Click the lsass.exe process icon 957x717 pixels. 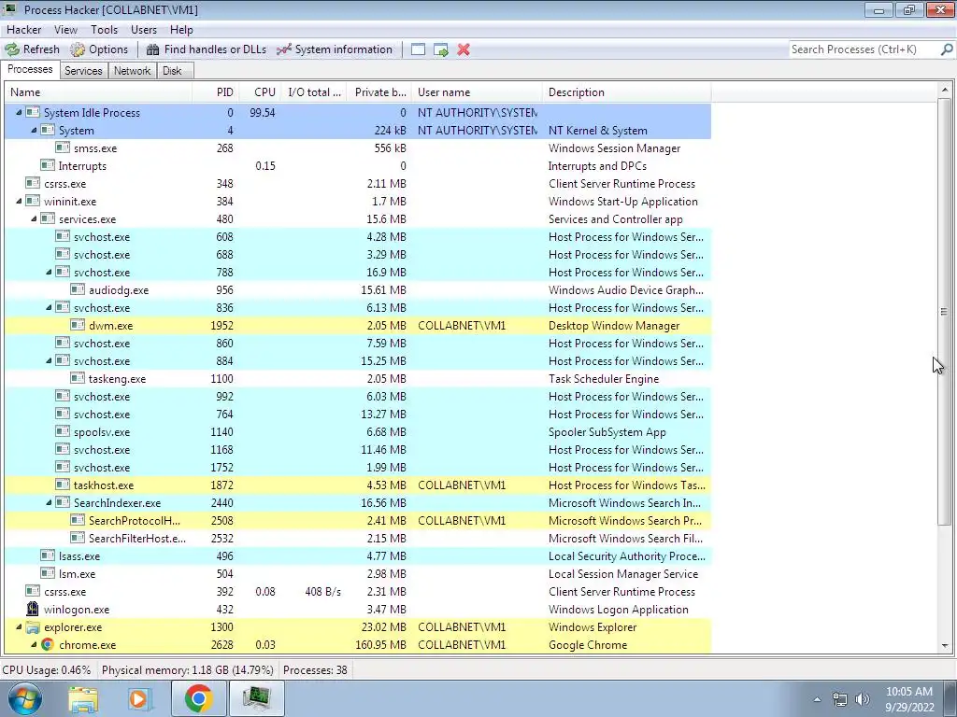click(48, 555)
